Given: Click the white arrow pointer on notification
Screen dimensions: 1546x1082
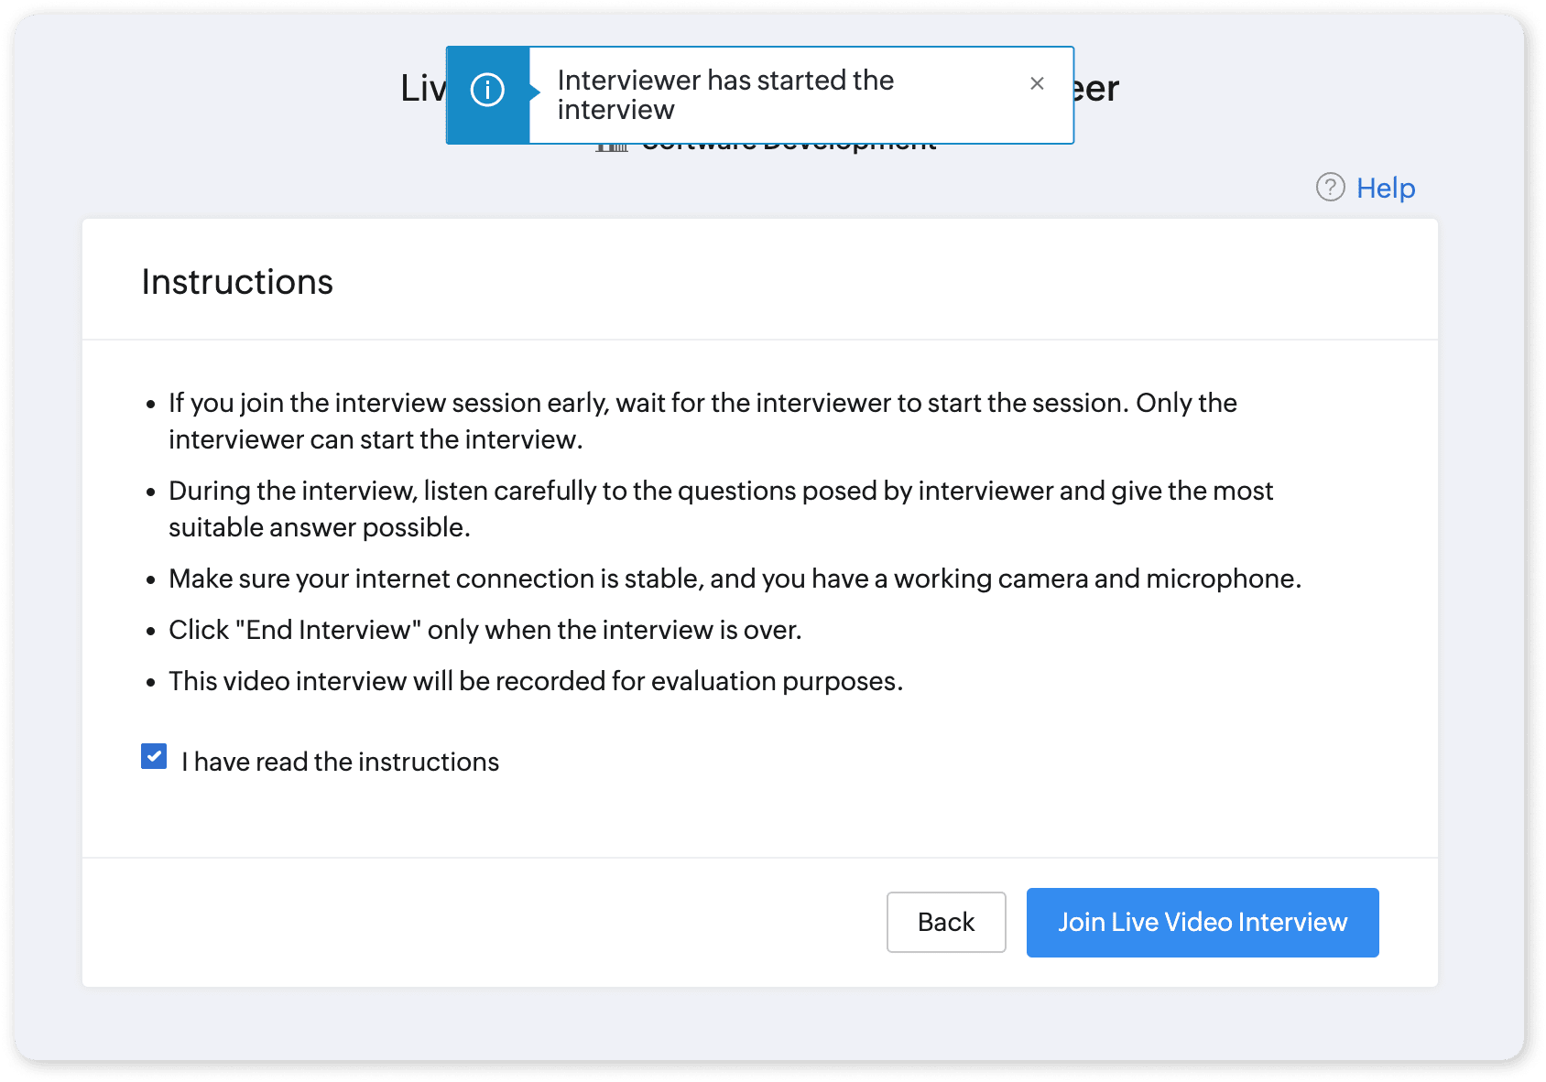Looking at the screenshot, I should pyautogui.click(x=535, y=92).
